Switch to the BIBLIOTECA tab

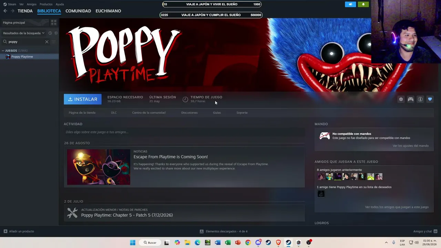[49, 11]
